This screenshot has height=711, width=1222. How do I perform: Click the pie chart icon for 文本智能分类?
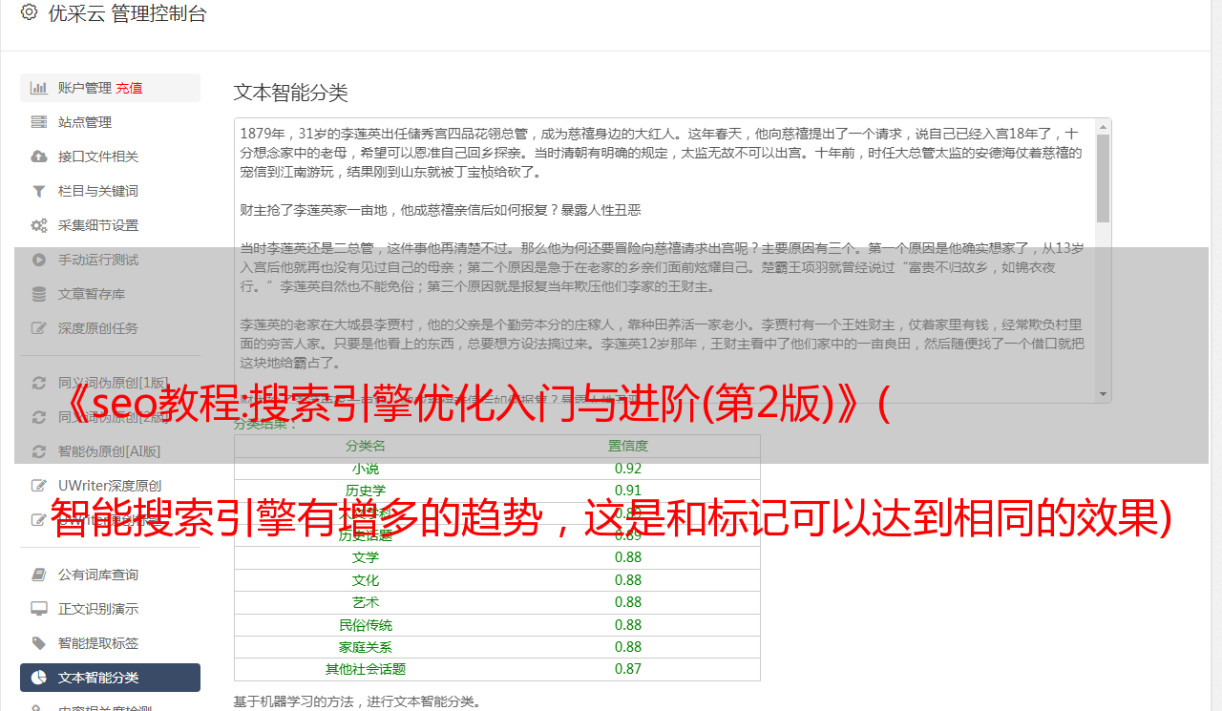click(x=39, y=678)
